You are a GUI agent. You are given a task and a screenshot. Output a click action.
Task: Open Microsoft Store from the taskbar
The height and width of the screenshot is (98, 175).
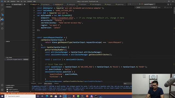click(56, 96)
